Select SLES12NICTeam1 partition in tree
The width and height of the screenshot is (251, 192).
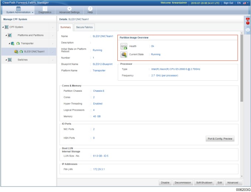(34, 52)
